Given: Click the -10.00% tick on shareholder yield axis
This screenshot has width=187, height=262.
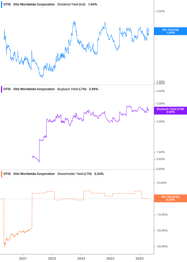Looking at the screenshot, I should [162, 215].
